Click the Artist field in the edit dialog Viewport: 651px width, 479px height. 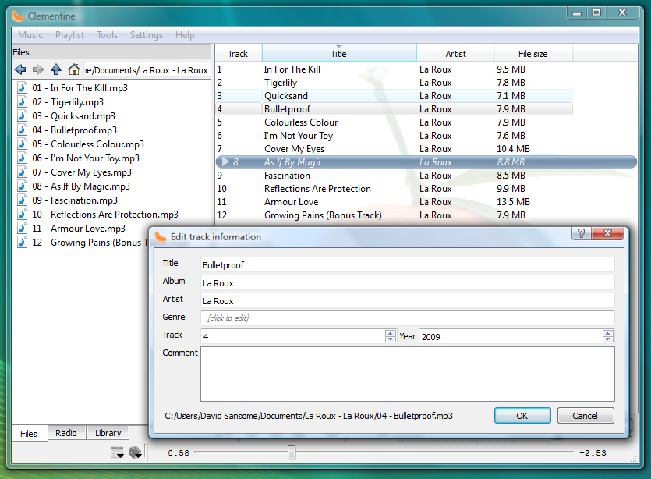(407, 301)
